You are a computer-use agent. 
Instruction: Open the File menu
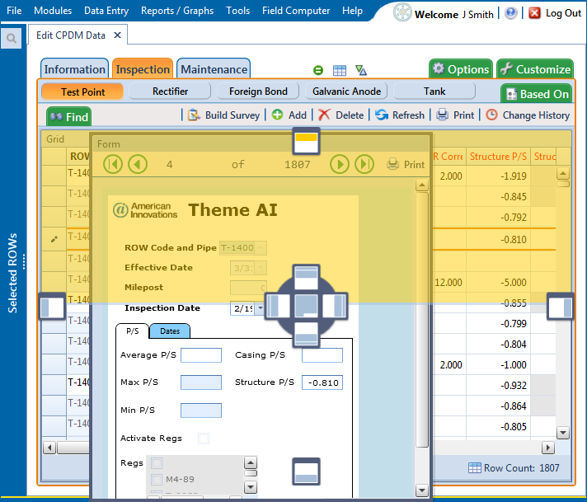(x=14, y=11)
